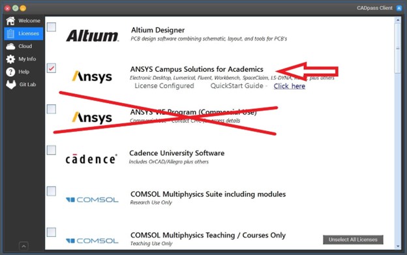The image size is (407, 255).
Task: Enable the Altium Designer checkbox
Action: tap(52, 27)
